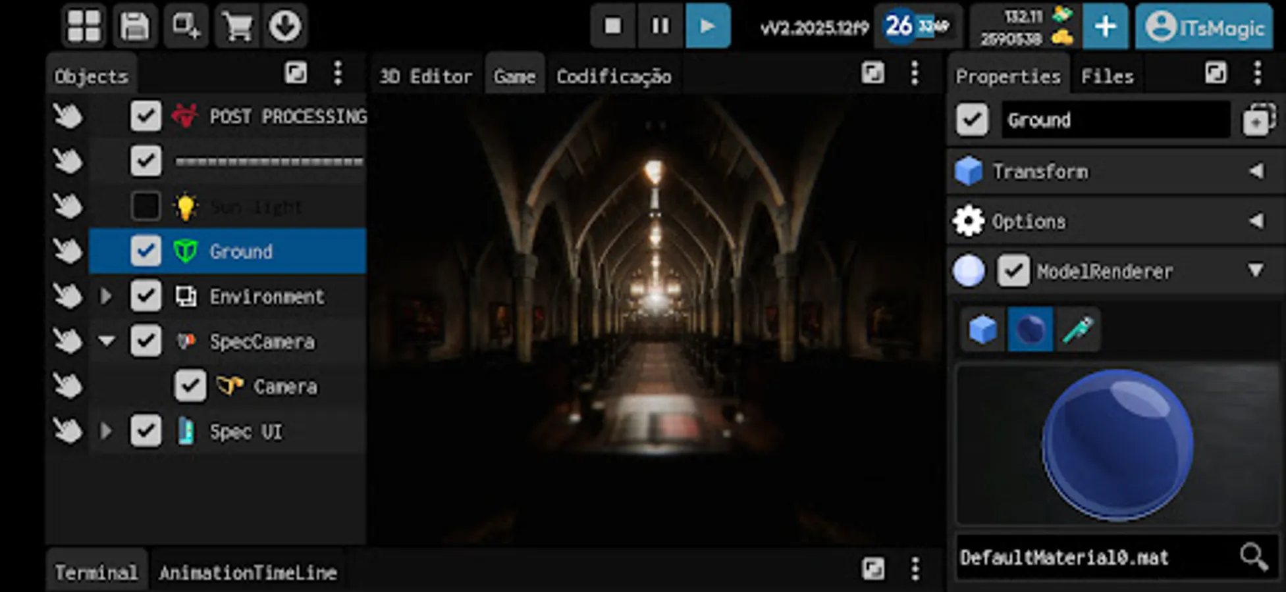The height and width of the screenshot is (592, 1286).
Task: Enable the Sun light checkbox
Action: coord(146,206)
